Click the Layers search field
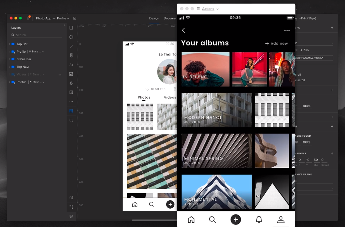 click(x=36, y=35)
